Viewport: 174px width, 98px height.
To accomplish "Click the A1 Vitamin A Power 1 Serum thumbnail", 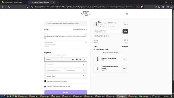I will pyautogui.click(x=98, y=68).
